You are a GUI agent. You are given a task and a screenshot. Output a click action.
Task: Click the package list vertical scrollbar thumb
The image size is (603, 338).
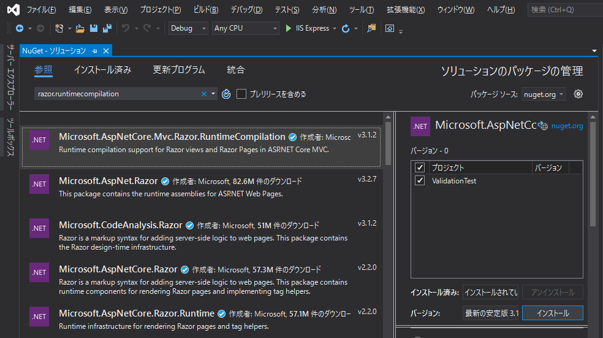388,143
